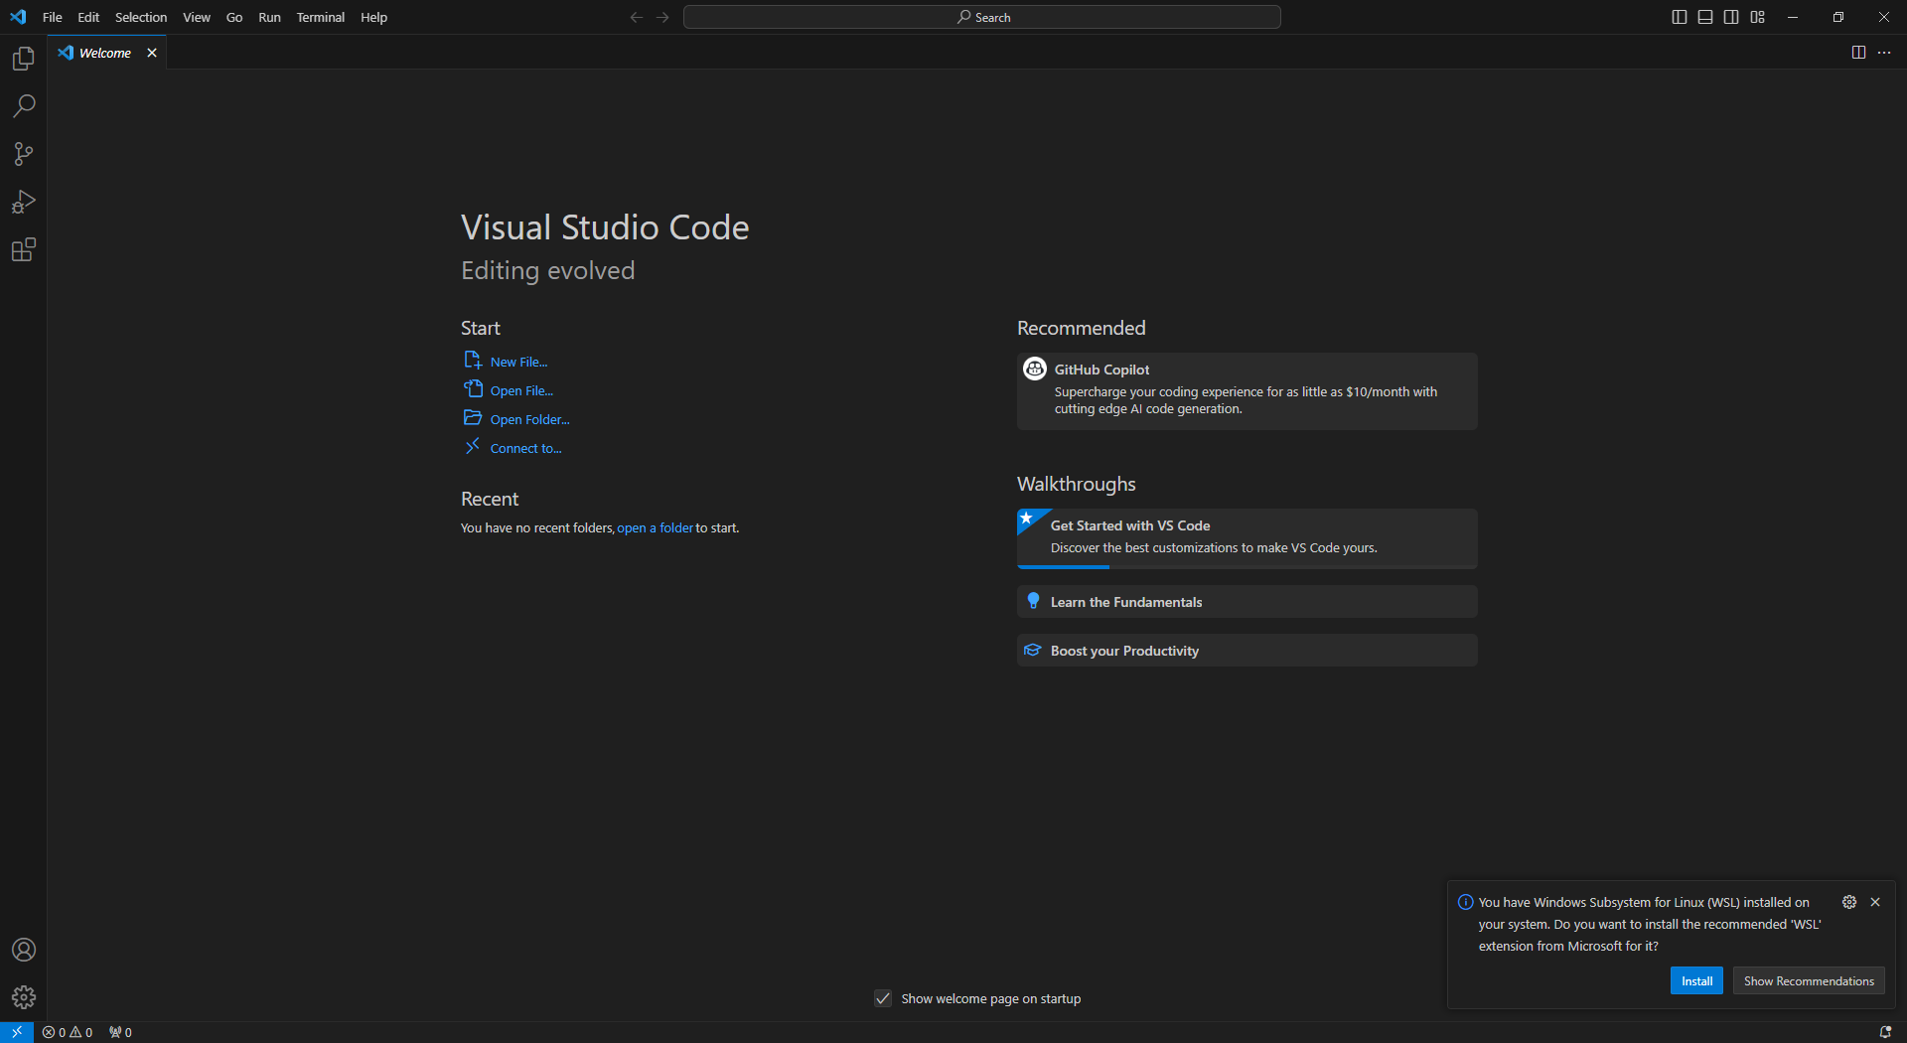Open the Source Control view
This screenshot has height=1043, width=1907.
click(x=23, y=154)
